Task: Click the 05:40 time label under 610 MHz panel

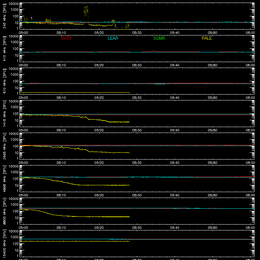Action: (175, 98)
